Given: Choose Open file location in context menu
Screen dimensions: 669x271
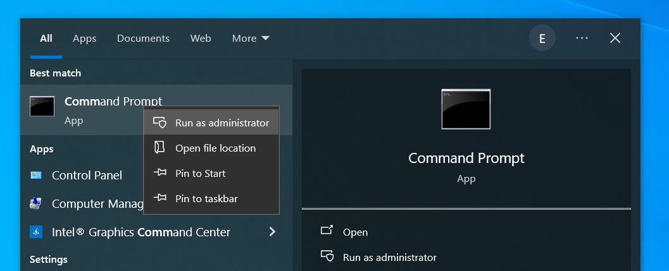Looking at the screenshot, I should 211,148.
